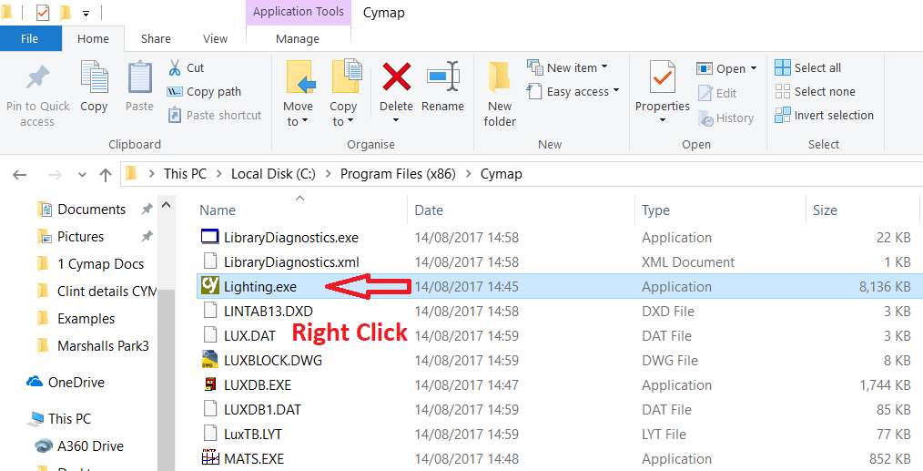Select LibraryDiagnostics.exe file

click(x=290, y=238)
